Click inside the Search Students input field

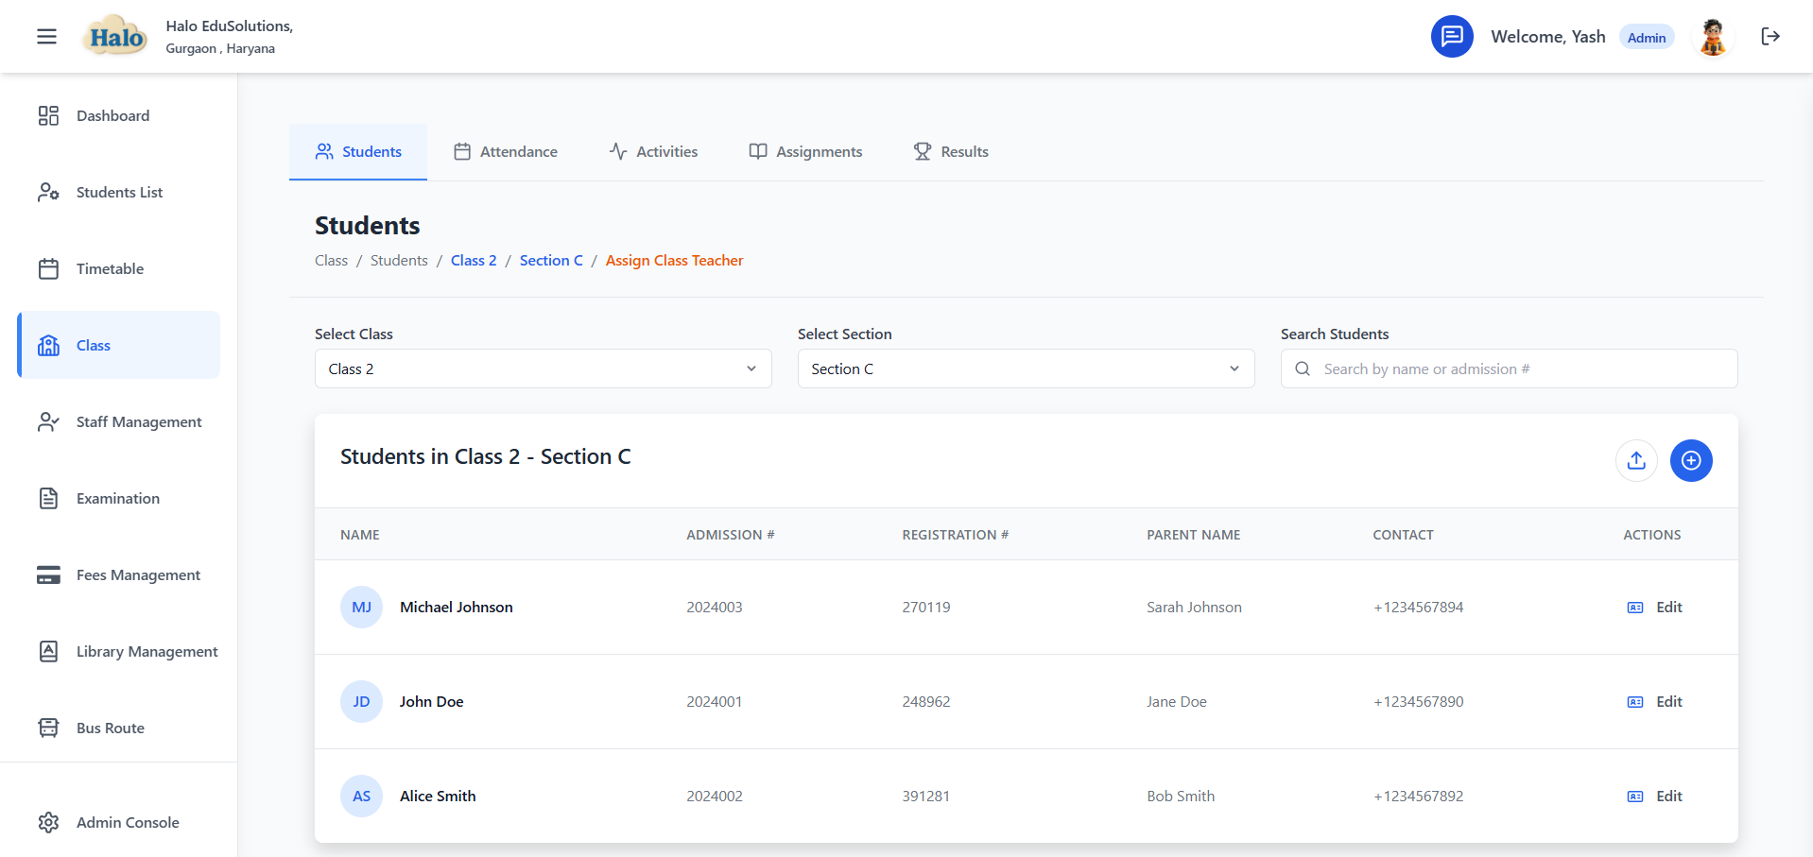click(1508, 369)
